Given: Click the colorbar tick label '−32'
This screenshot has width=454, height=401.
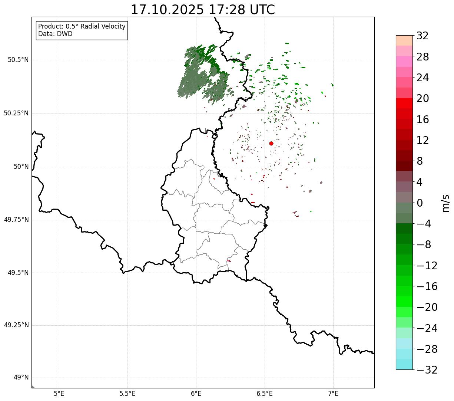Looking at the screenshot, I should point(427,370).
